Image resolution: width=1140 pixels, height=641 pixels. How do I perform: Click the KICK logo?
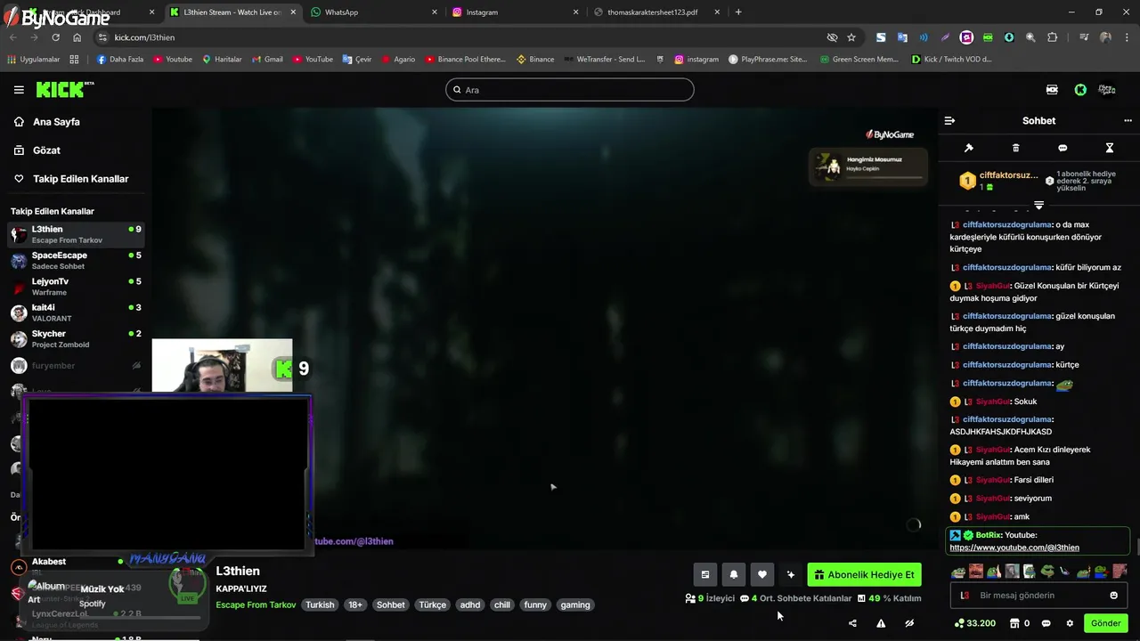(64, 89)
